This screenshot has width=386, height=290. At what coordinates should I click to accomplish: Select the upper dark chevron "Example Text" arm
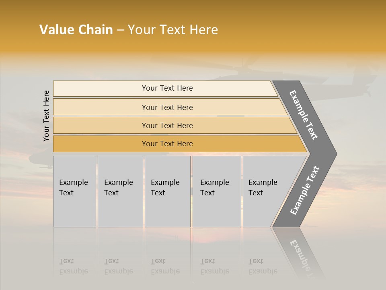304,115
